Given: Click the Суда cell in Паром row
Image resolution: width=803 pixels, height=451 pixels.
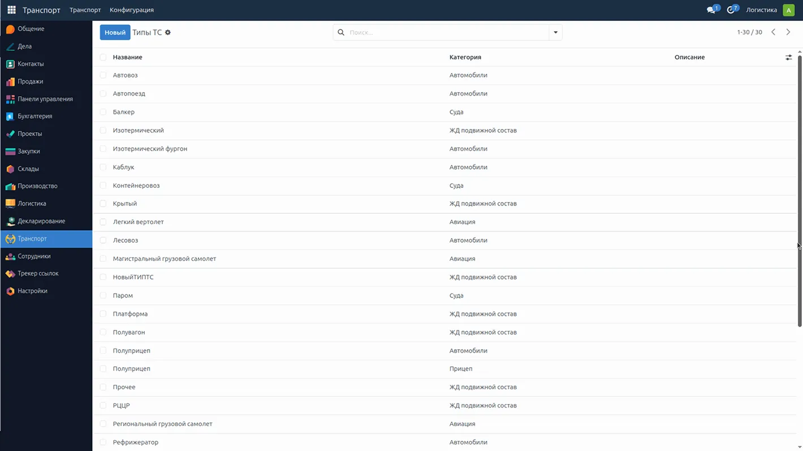Looking at the screenshot, I should pos(456,295).
